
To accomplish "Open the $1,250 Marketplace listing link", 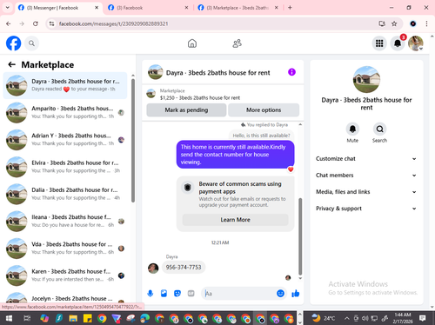I will 200,98.
